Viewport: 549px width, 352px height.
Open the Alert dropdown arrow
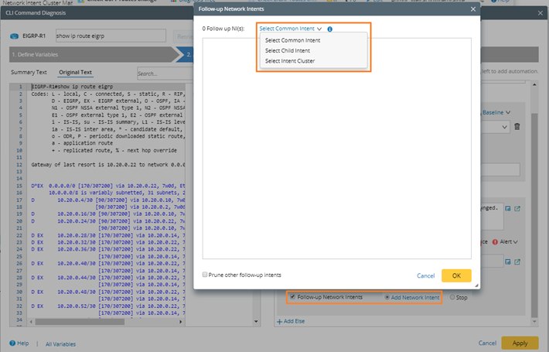pyautogui.click(x=516, y=241)
